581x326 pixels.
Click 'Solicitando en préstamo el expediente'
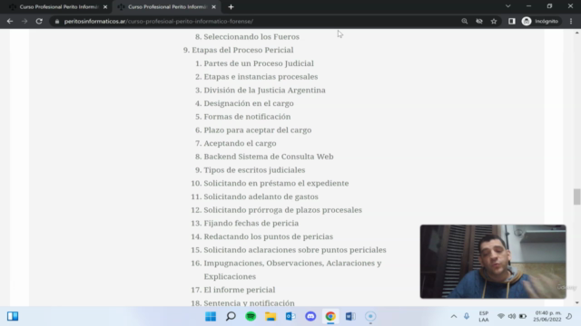click(276, 183)
